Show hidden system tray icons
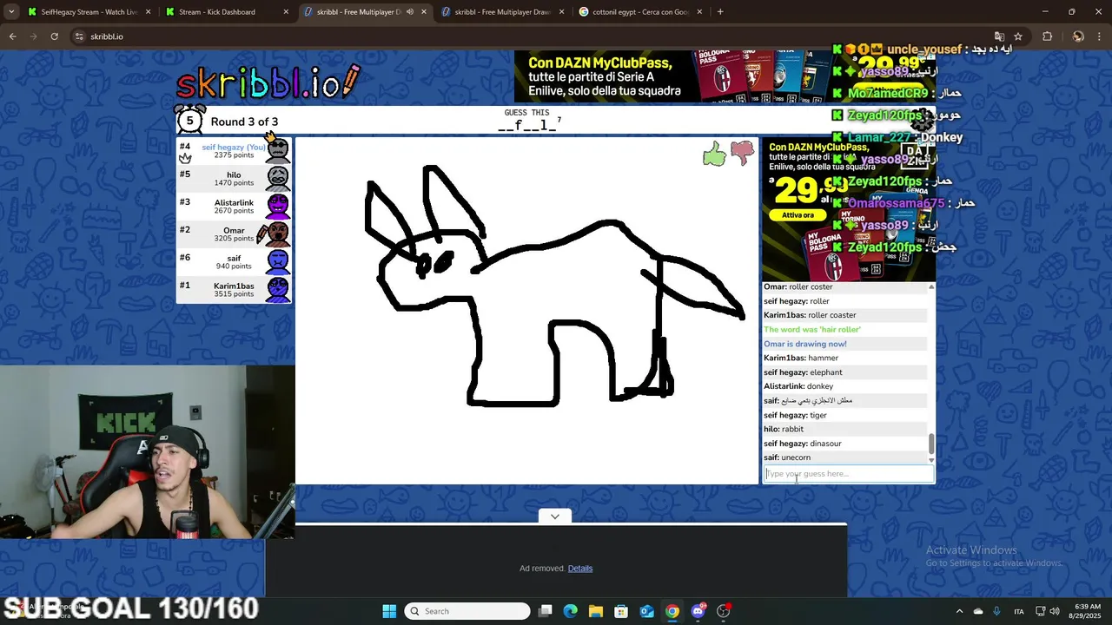This screenshot has height=625, width=1112. click(x=959, y=611)
